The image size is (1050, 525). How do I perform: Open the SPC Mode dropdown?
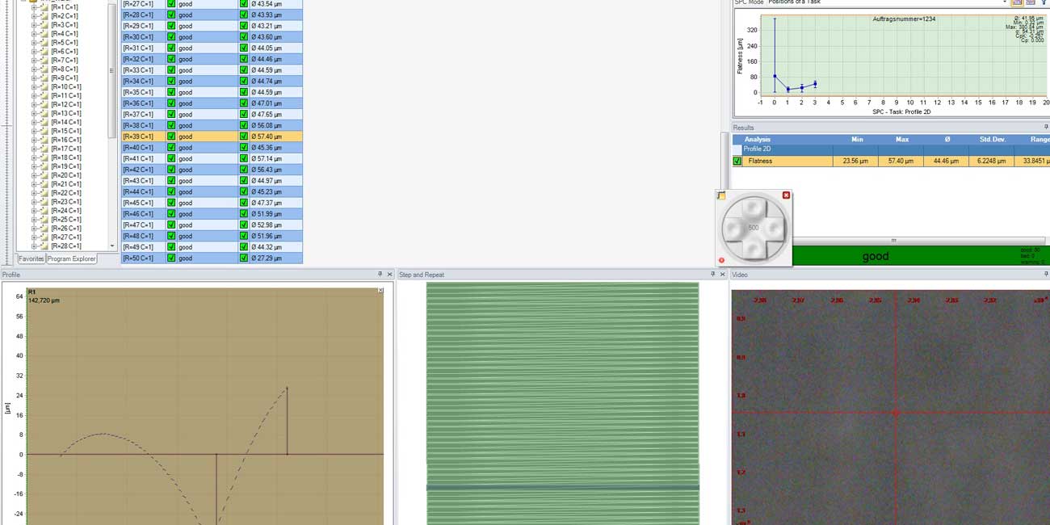click(1005, 2)
